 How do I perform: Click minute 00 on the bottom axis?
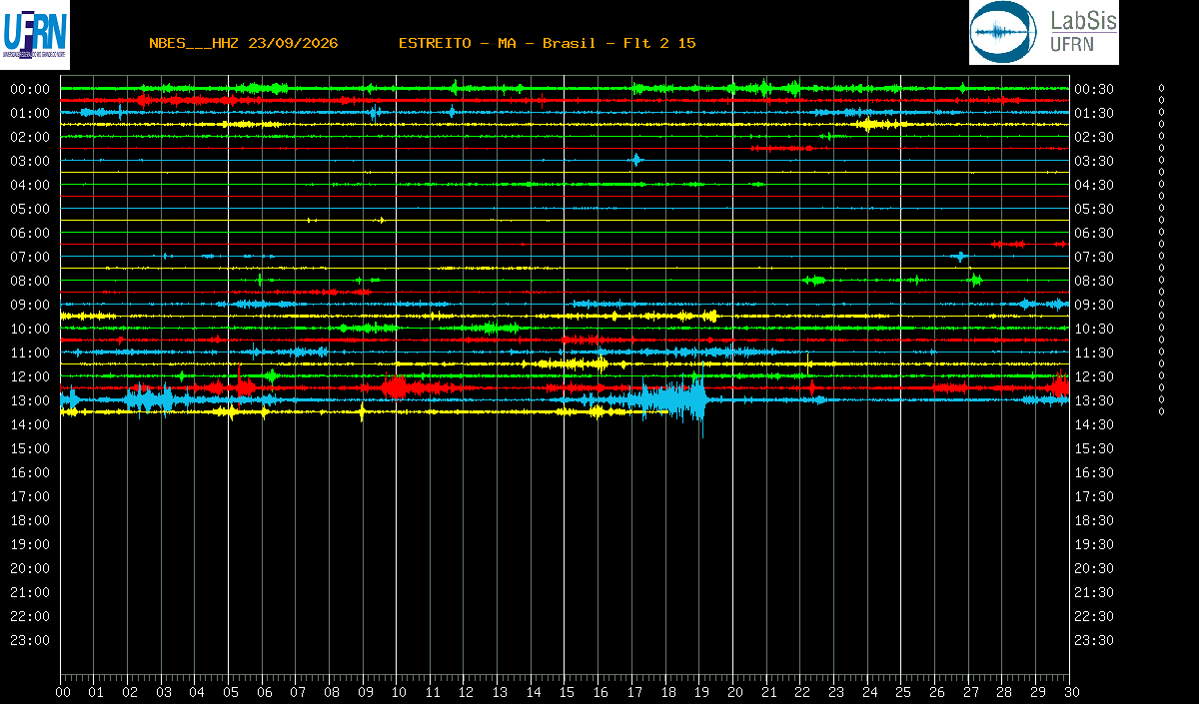[63, 691]
